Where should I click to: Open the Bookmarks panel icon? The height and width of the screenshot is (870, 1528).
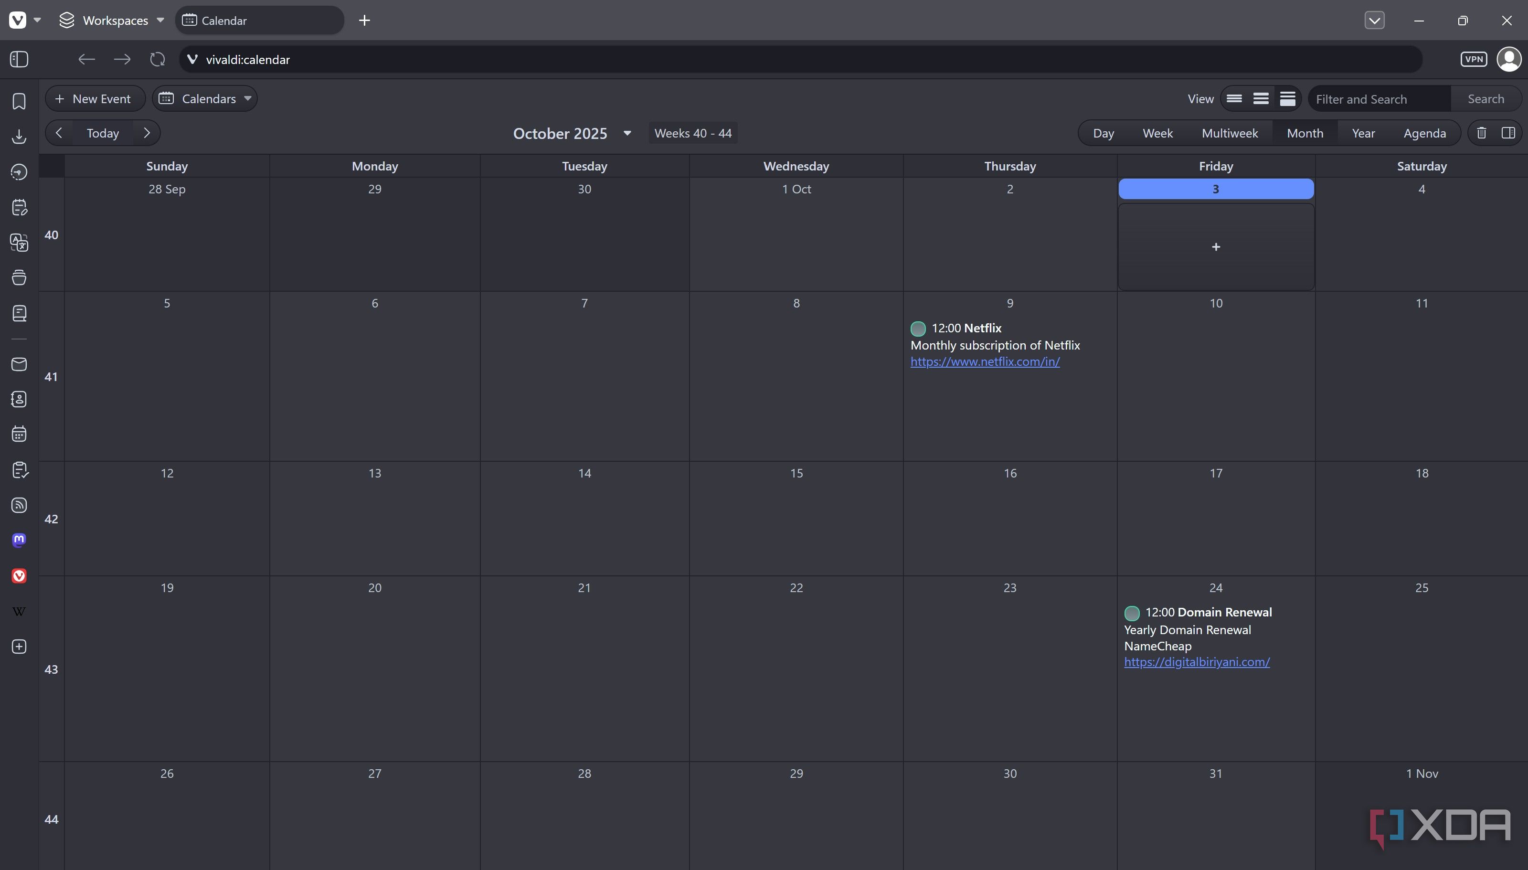click(x=19, y=101)
